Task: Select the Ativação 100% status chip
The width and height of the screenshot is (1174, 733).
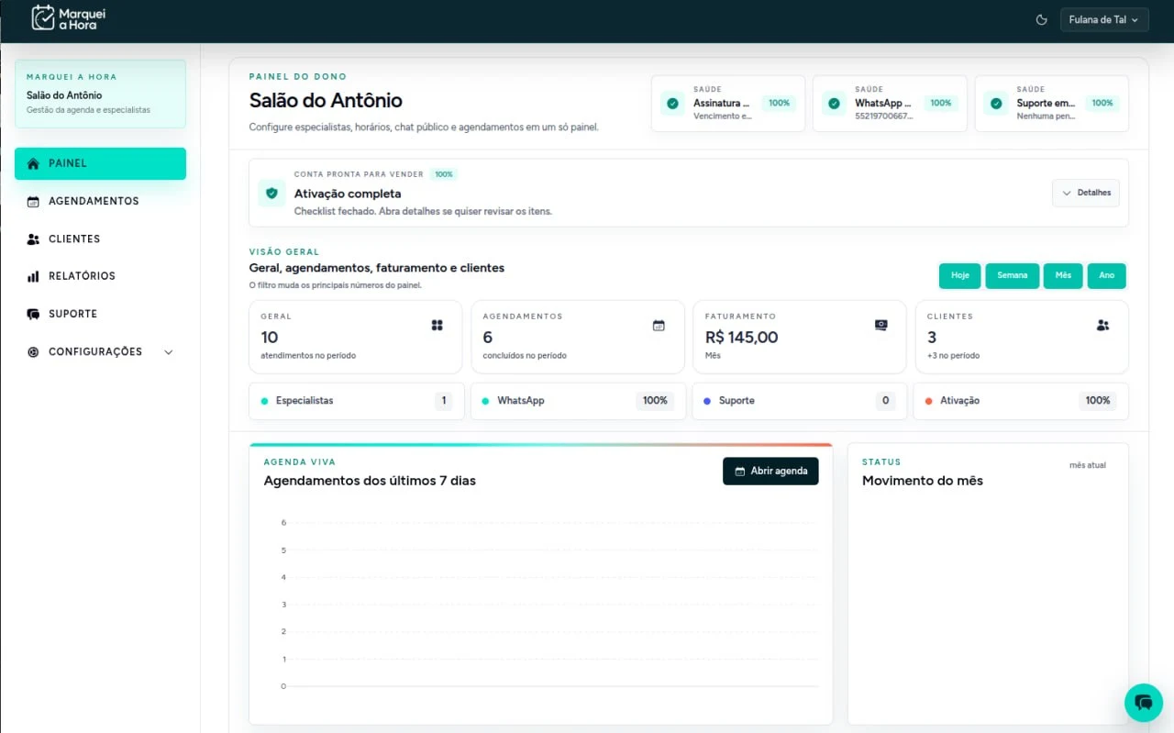Action: (x=1021, y=401)
